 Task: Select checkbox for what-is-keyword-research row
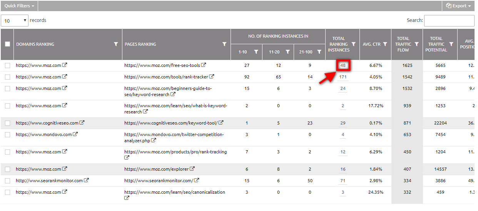pyautogui.click(x=7, y=106)
